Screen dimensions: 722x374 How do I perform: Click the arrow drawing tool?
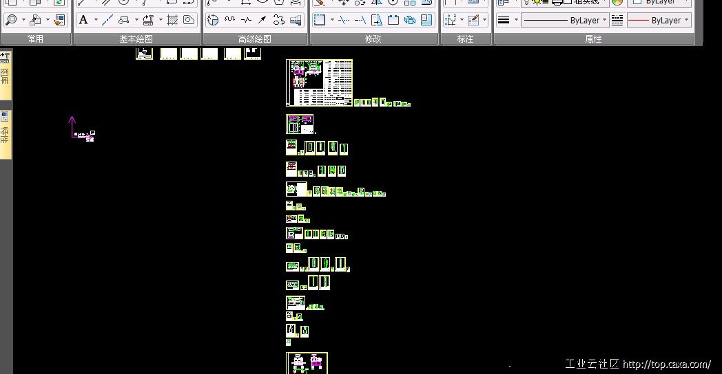pyautogui.click(x=262, y=20)
